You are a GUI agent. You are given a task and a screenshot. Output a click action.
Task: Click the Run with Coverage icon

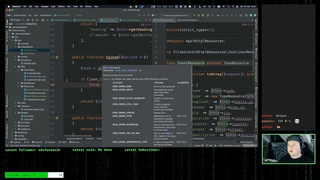click(x=203, y=15)
